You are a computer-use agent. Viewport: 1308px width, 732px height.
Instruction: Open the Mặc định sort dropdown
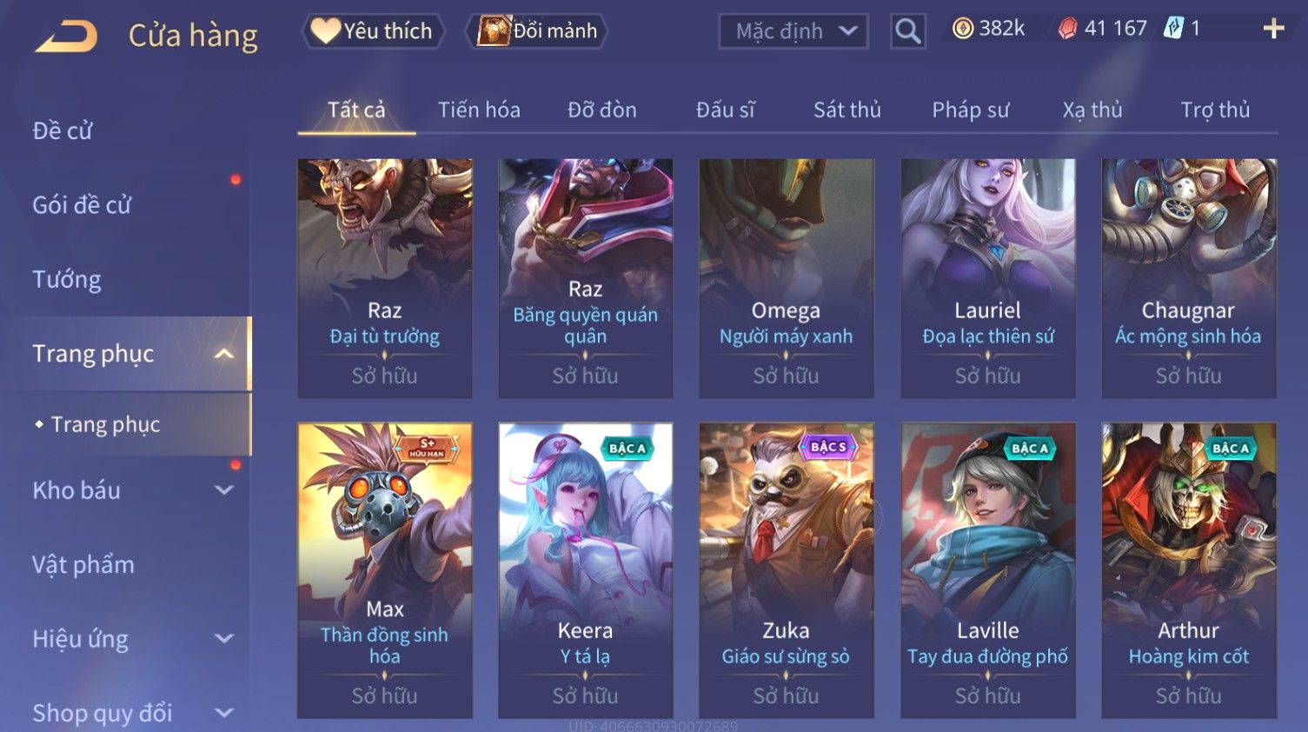tap(793, 31)
